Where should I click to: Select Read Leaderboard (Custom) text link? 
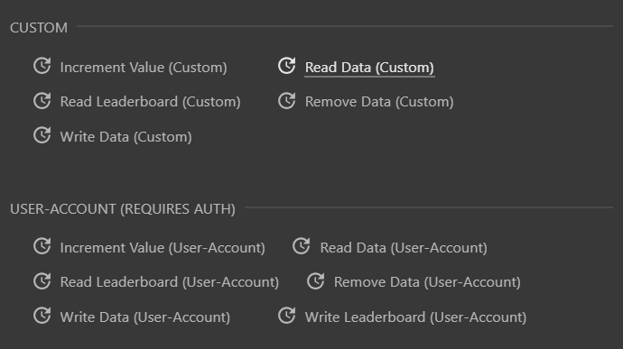click(150, 102)
